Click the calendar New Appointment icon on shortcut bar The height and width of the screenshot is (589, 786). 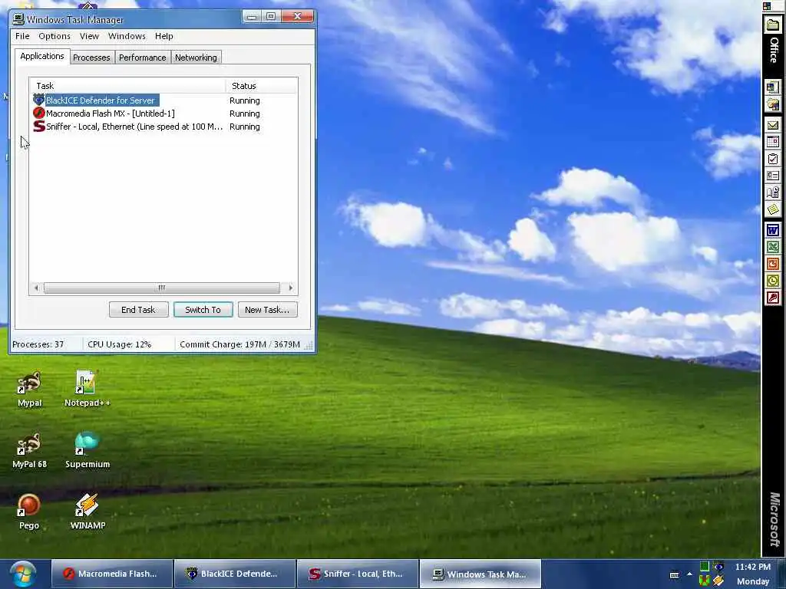point(773,142)
